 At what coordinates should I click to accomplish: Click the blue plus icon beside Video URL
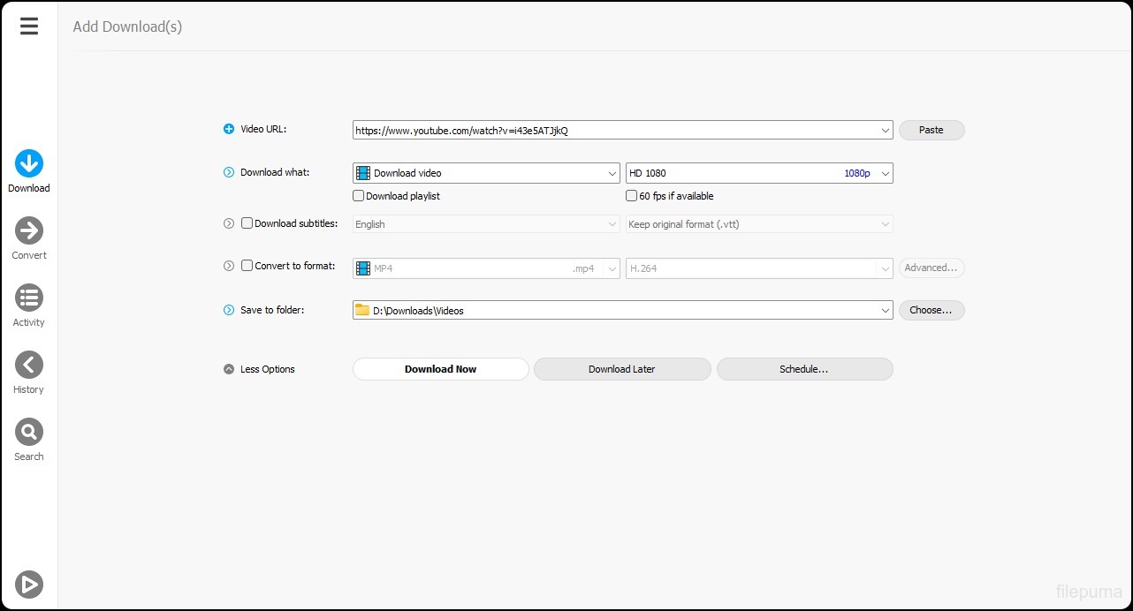pos(229,130)
